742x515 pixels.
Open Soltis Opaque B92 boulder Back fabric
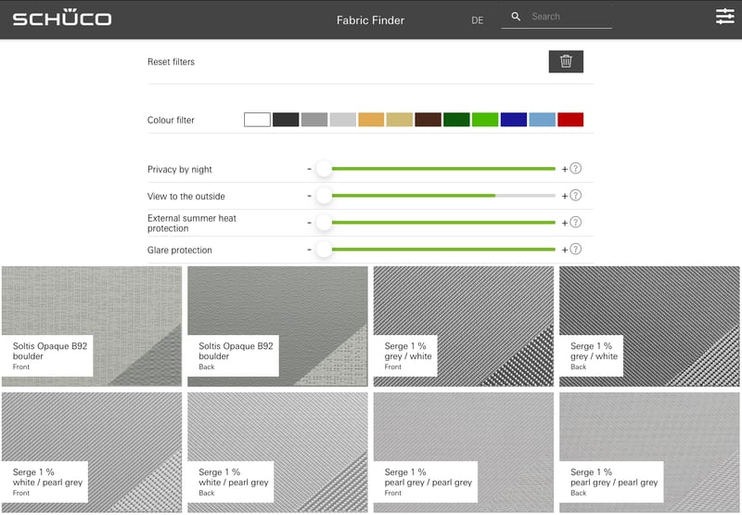click(x=277, y=326)
